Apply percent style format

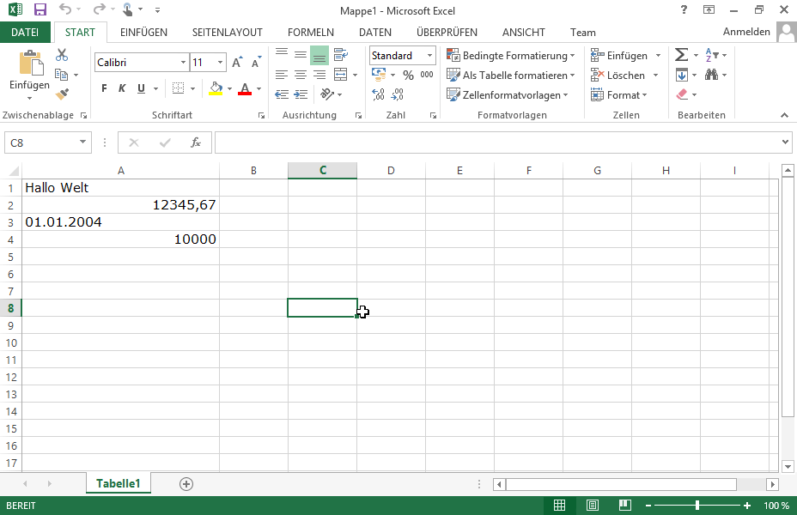pyautogui.click(x=408, y=76)
